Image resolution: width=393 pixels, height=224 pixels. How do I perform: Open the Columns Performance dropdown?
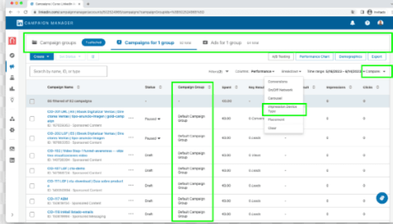coord(262,72)
